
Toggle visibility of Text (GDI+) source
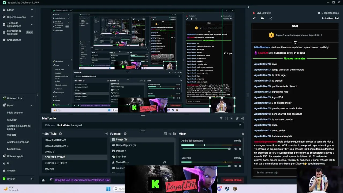click(165, 162)
